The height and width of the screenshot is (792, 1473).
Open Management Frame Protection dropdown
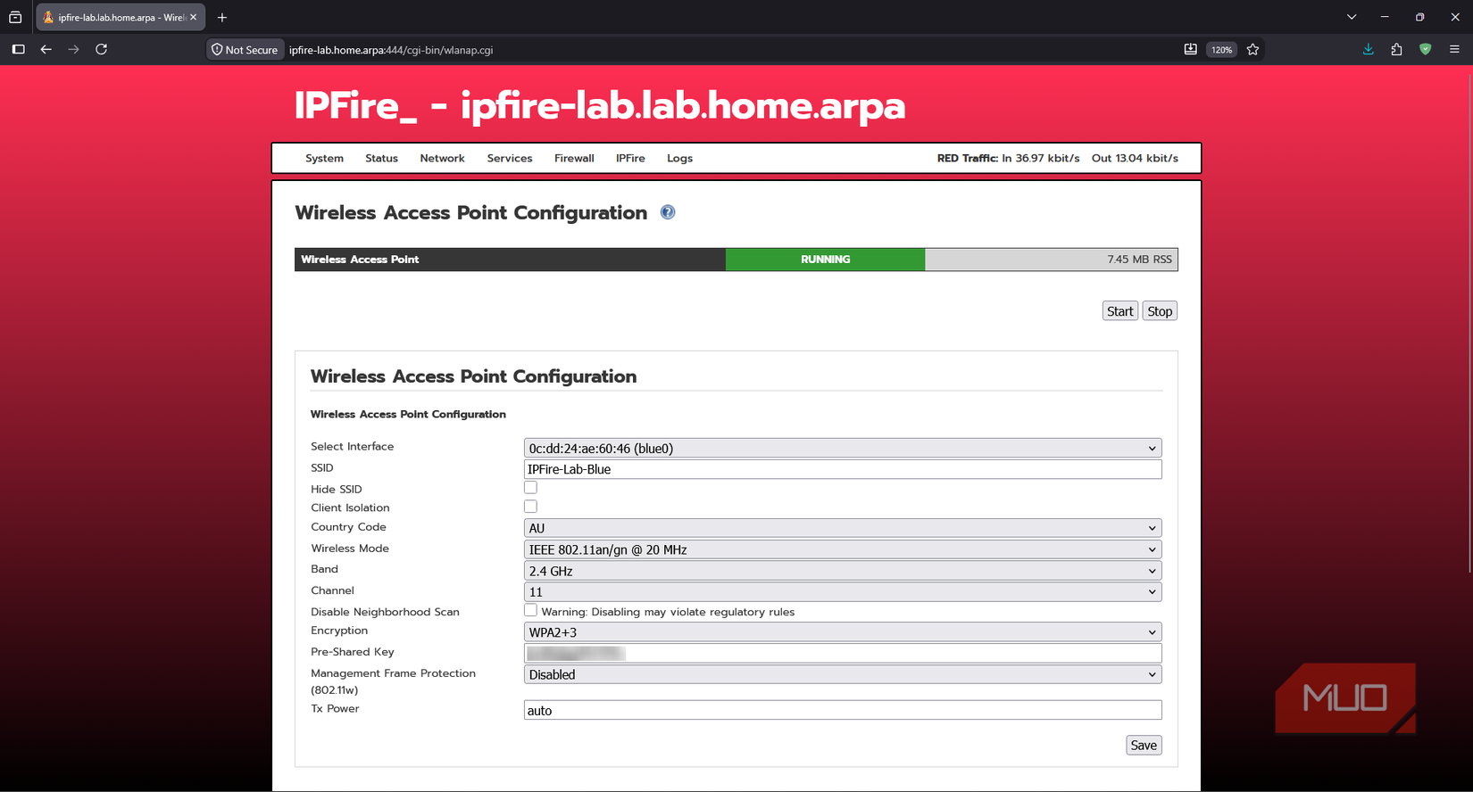[x=843, y=675]
